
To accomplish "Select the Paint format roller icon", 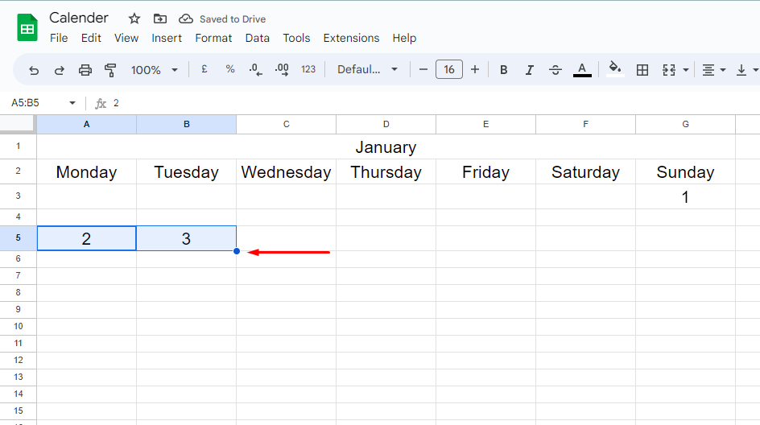I will pos(111,70).
